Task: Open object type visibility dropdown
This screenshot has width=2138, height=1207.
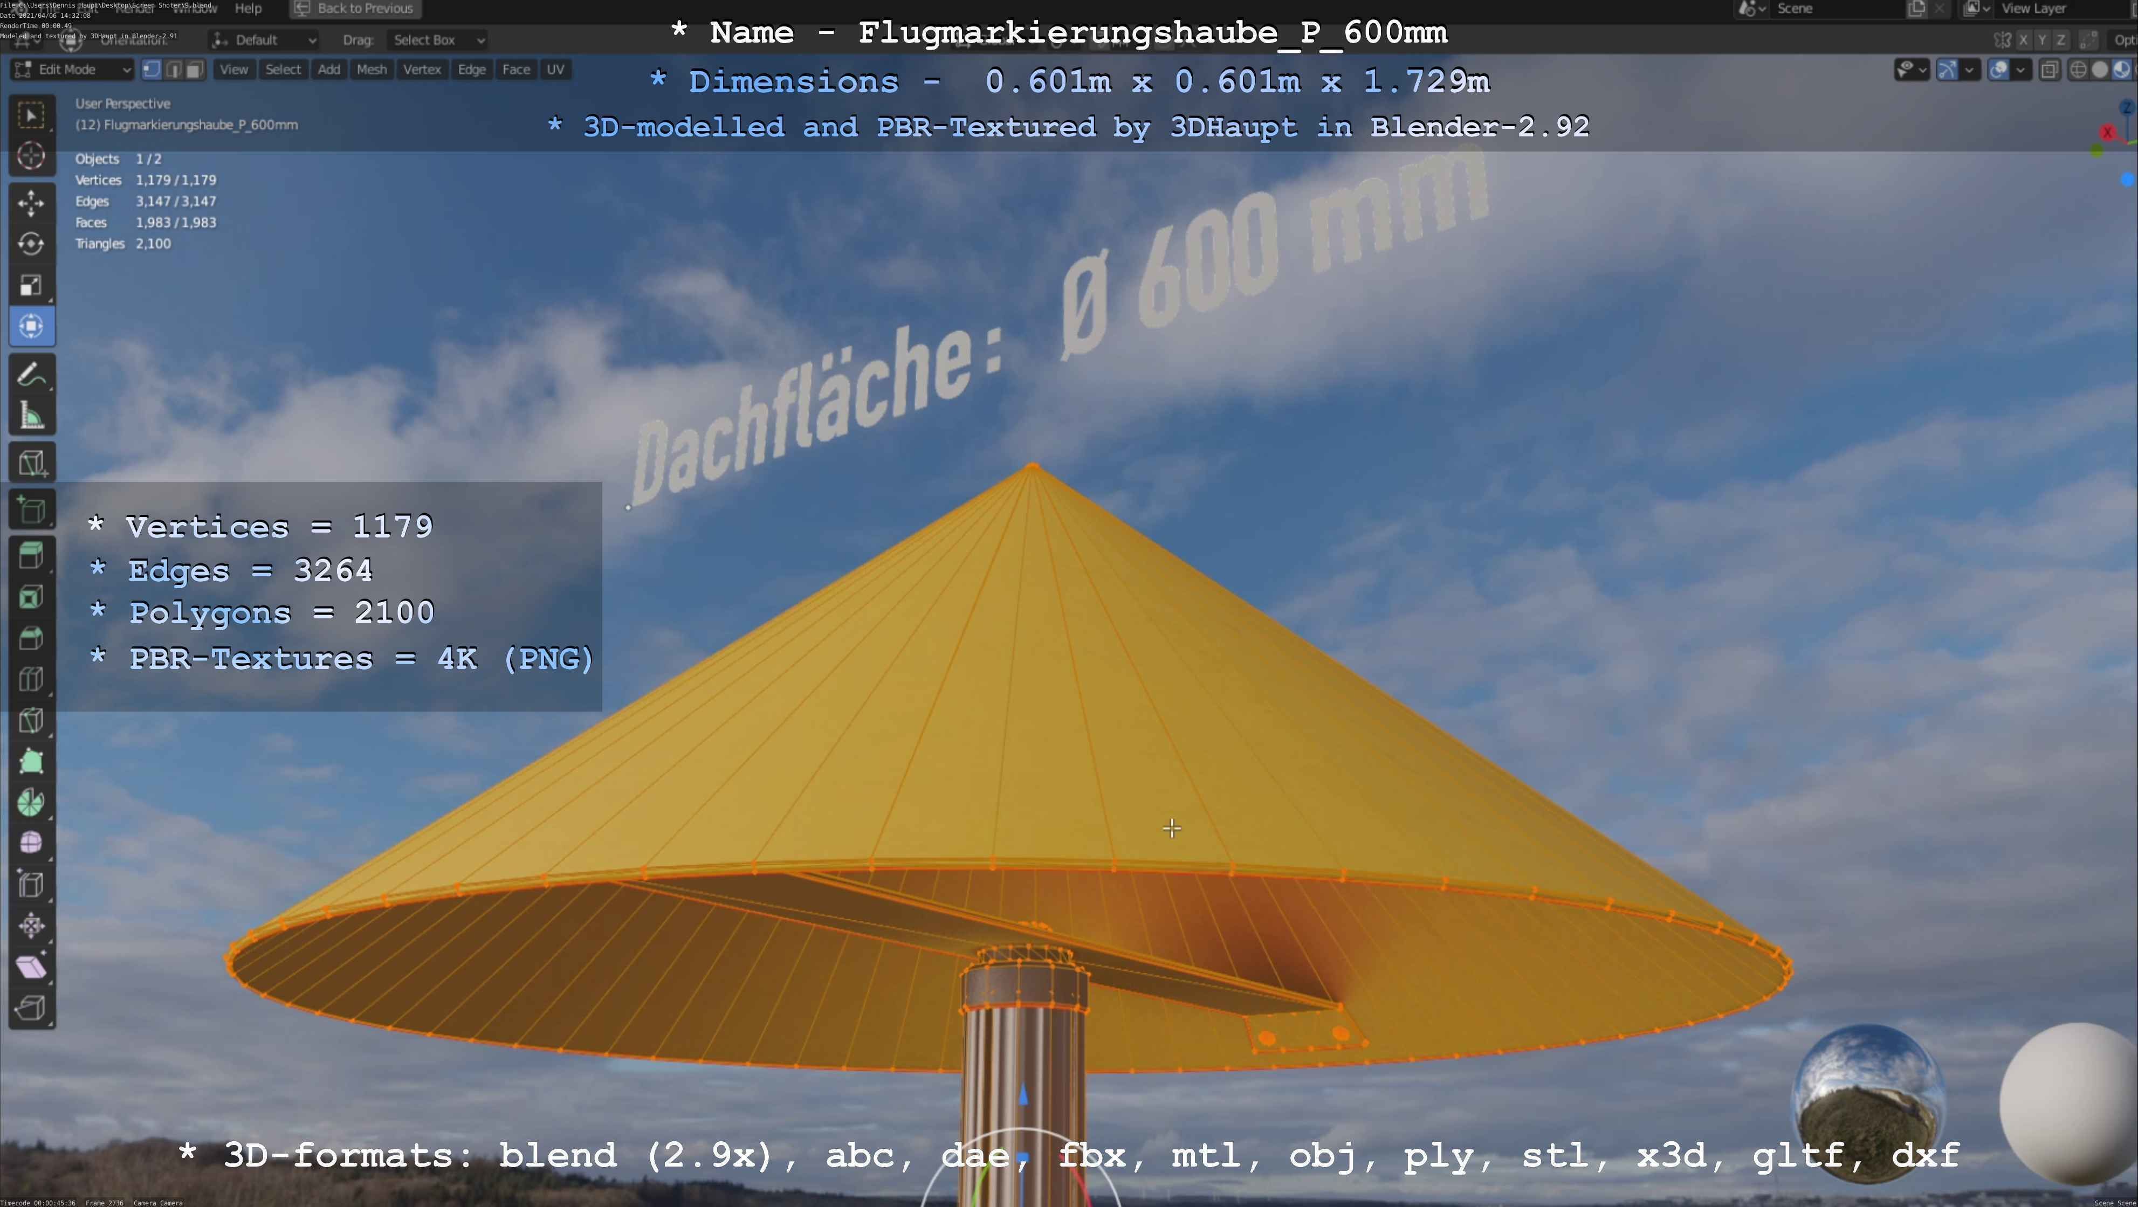Action: pyautogui.click(x=1912, y=70)
